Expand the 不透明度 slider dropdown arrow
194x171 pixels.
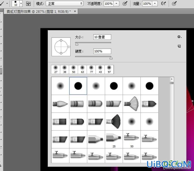[x=116, y=4]
